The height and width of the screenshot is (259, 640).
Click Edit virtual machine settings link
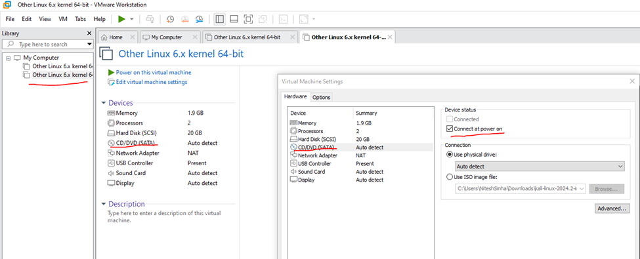click(x=152, y=82)
